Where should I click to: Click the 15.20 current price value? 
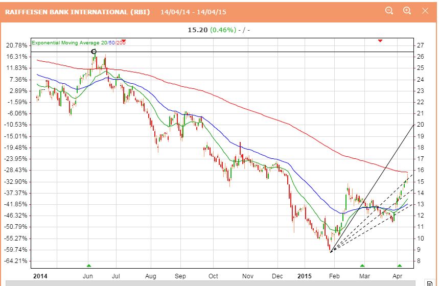(x=197, y=30)
